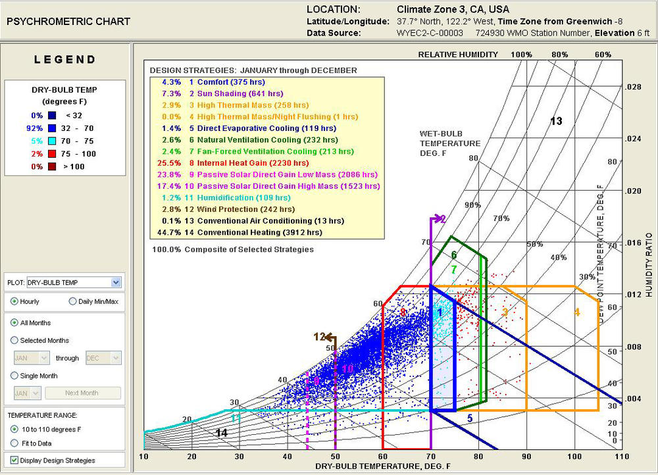Screen dimensions: 658x475
Task: Click the red 75 - 100 legend swatch
Action: point(52,154)
